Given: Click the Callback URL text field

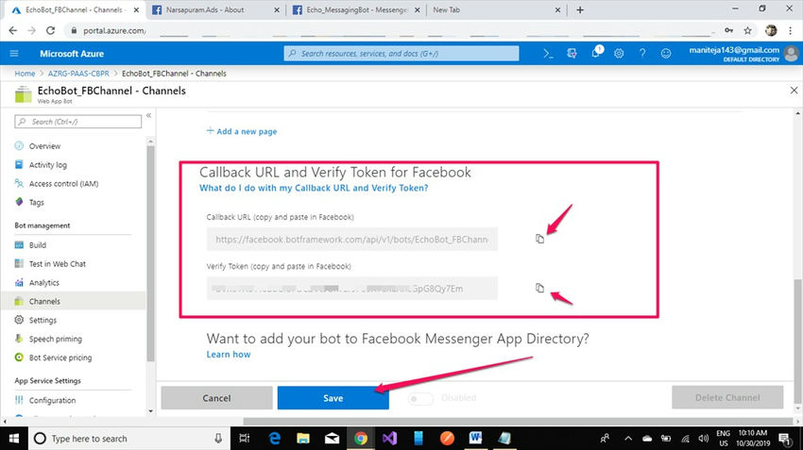Looking at the screenshot, I should coord(351,240).
